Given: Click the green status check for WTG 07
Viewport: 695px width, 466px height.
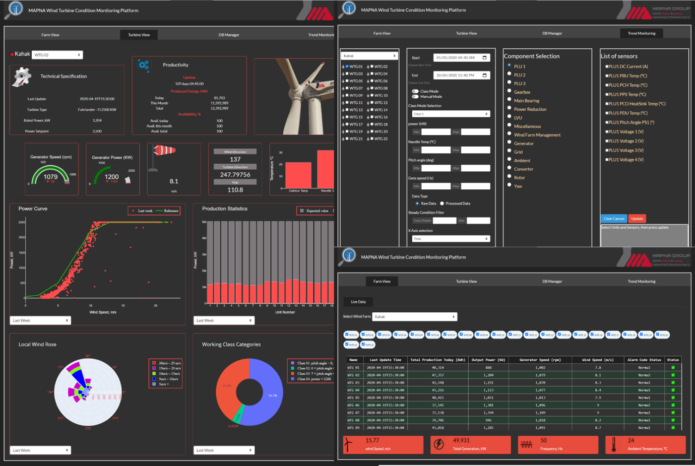Looking at the screenshot, I should 673,413.
